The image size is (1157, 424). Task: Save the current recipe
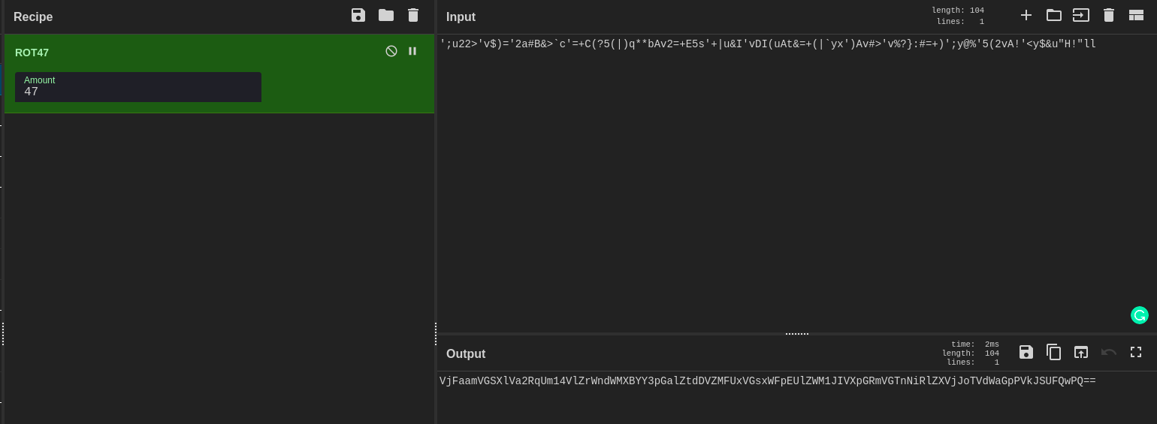[358, 15]
